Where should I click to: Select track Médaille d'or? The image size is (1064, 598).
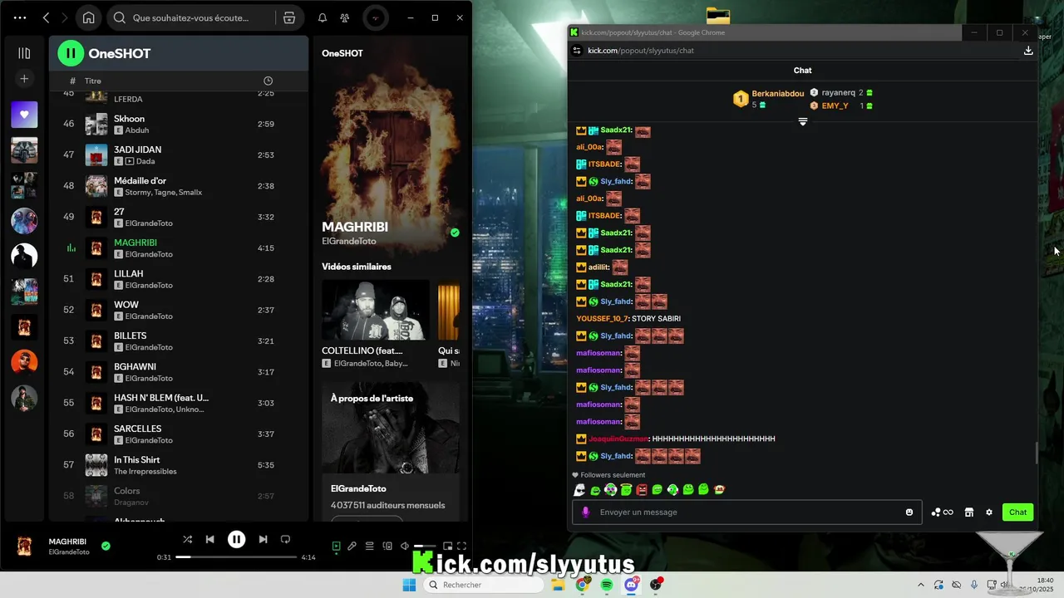pos(179,186)
